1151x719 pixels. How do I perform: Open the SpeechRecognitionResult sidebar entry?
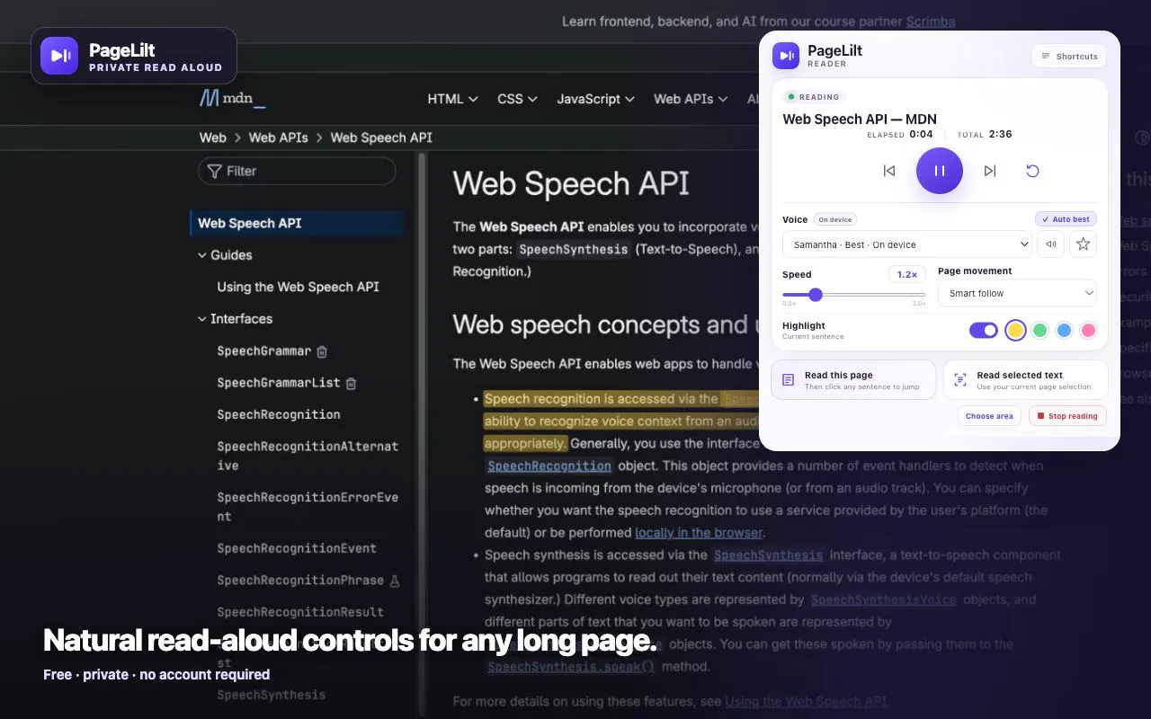300,612
